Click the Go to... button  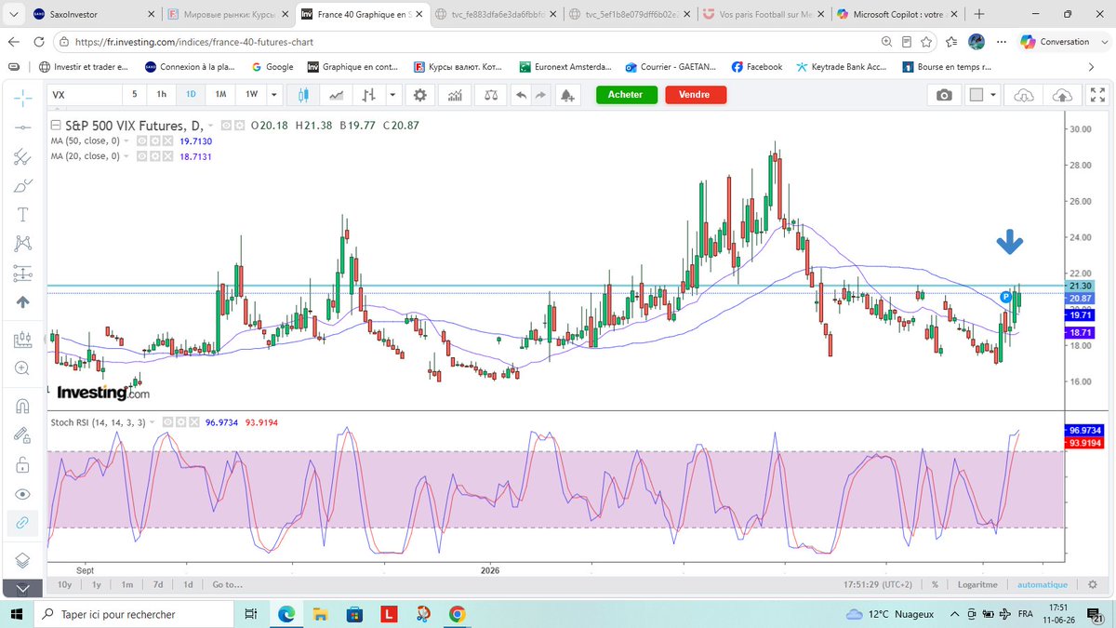pos(227,584)
